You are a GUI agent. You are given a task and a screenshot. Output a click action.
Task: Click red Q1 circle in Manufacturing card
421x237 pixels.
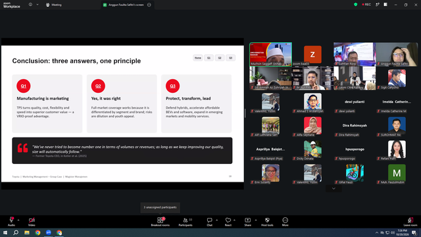coord(24,86)
